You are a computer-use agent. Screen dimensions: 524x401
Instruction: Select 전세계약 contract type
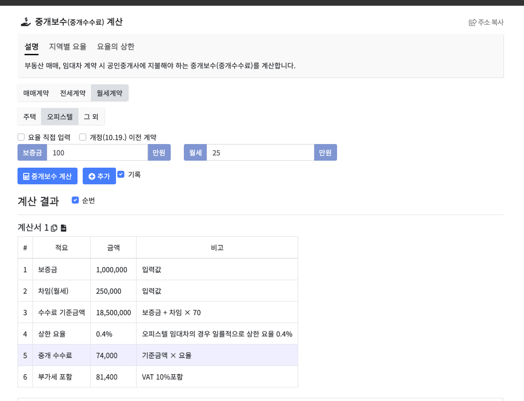pyautogui.click(x=73, y=93)
